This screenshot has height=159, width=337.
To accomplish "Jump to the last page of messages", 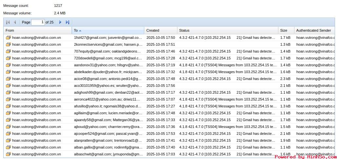I will 68,22.
